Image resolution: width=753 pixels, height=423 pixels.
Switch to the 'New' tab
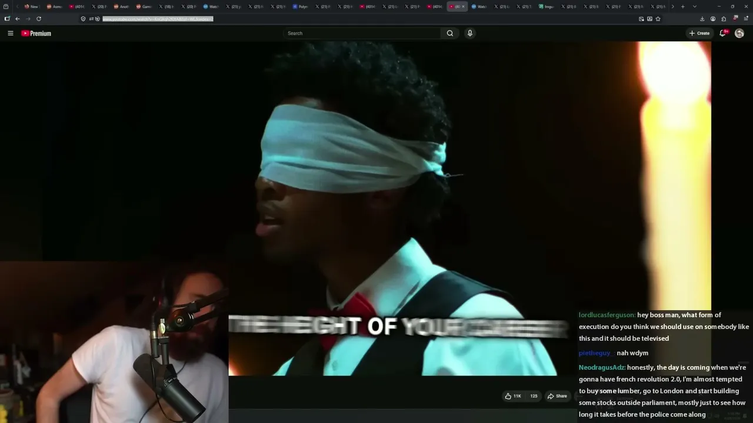[x=31, y=6]
